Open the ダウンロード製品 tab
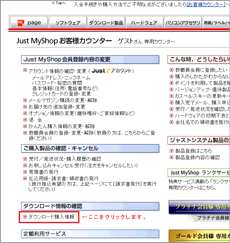Screen dimensions: 230x243 click(x=106, y=23)
